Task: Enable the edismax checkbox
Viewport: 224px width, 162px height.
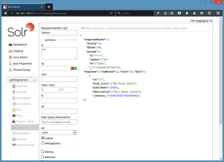Action: pyautogui.click(x=43, y=157)
